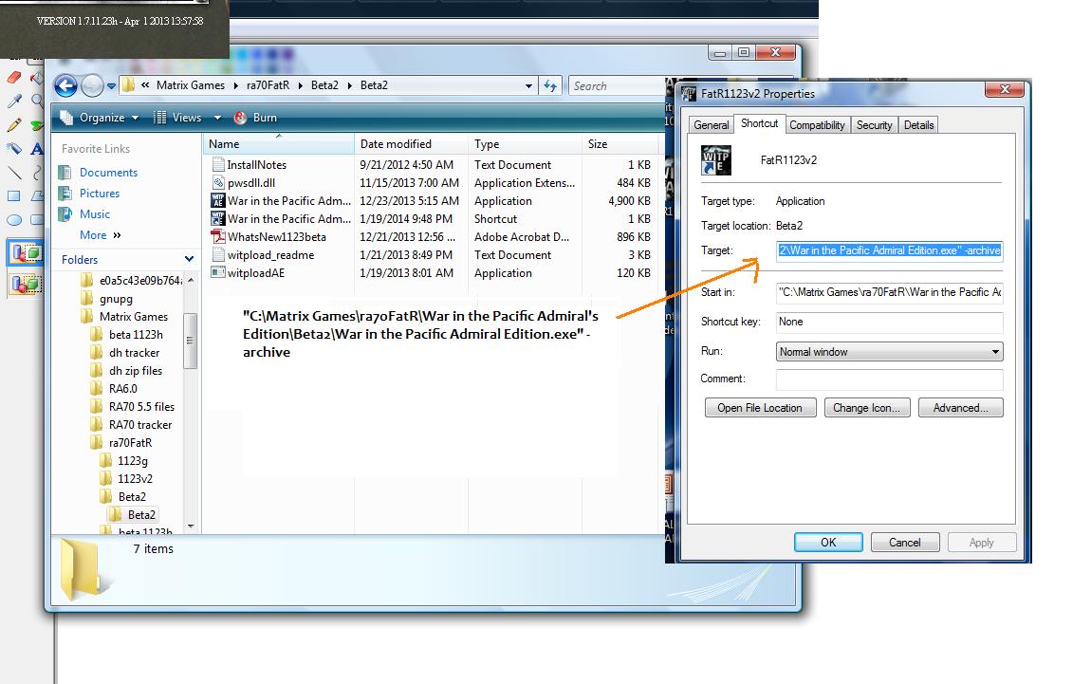This screenshot has height=684, width=1091.
Task: Choose the opaque selection option in Paint
Action: 26,252
